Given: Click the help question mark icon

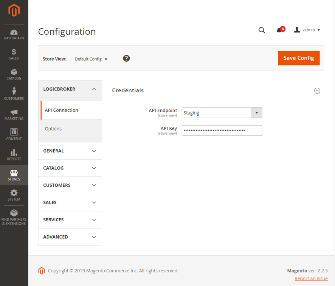Looking at the screenshot, I should [x=127, y=58].
